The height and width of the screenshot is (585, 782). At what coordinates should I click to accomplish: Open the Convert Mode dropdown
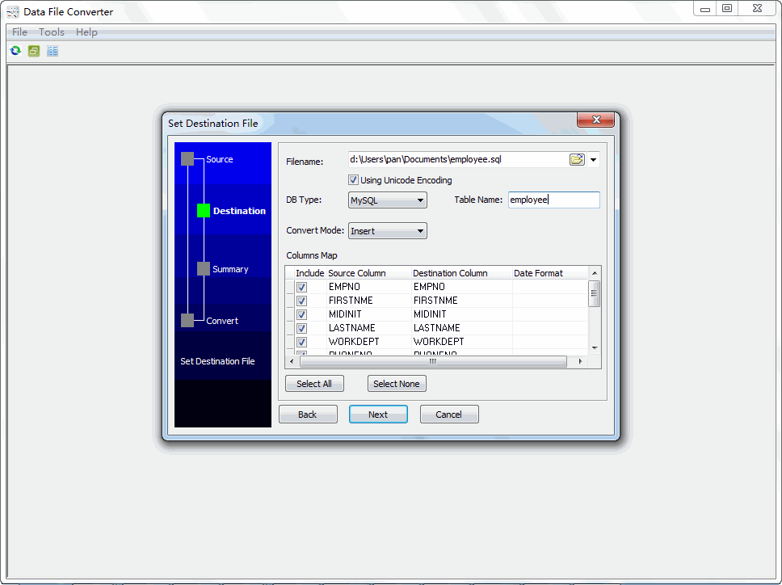tap(387, 231)
